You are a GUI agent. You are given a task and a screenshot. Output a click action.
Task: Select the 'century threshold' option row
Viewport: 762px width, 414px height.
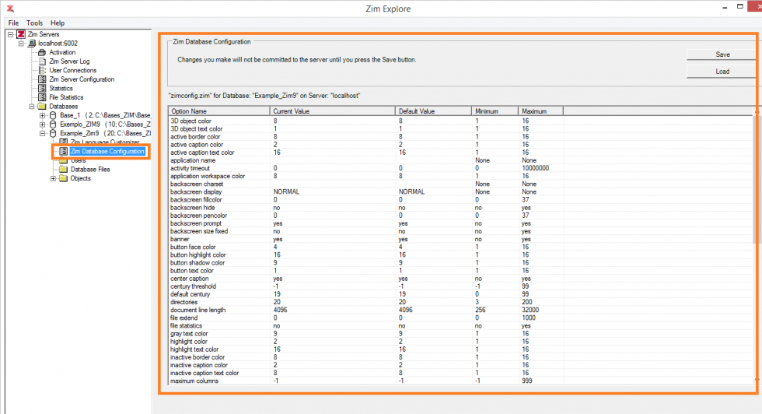pos(462,286)
